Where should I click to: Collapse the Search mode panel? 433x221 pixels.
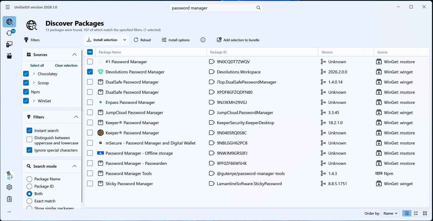coord(75,166)
